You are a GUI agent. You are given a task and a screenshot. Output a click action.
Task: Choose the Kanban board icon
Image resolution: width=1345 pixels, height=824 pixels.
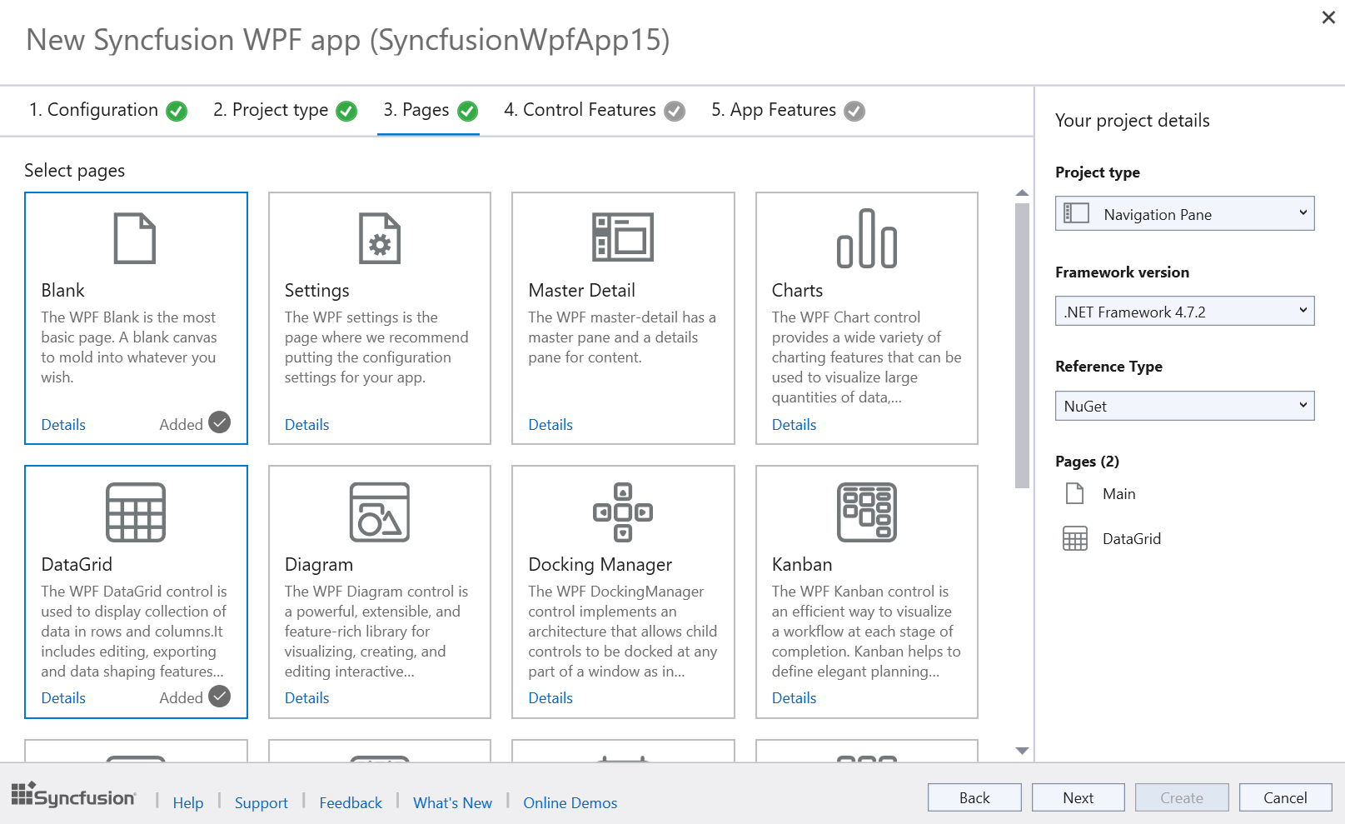point(866,512)
